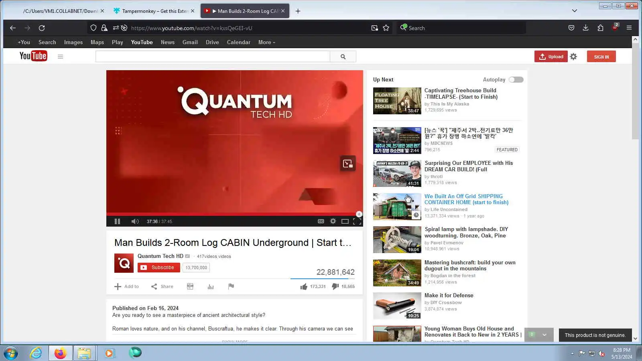Image resolution: width=642 pixels, height=361 pixels.
Task: Click the YouTube logo
Action: click(33, 56)
